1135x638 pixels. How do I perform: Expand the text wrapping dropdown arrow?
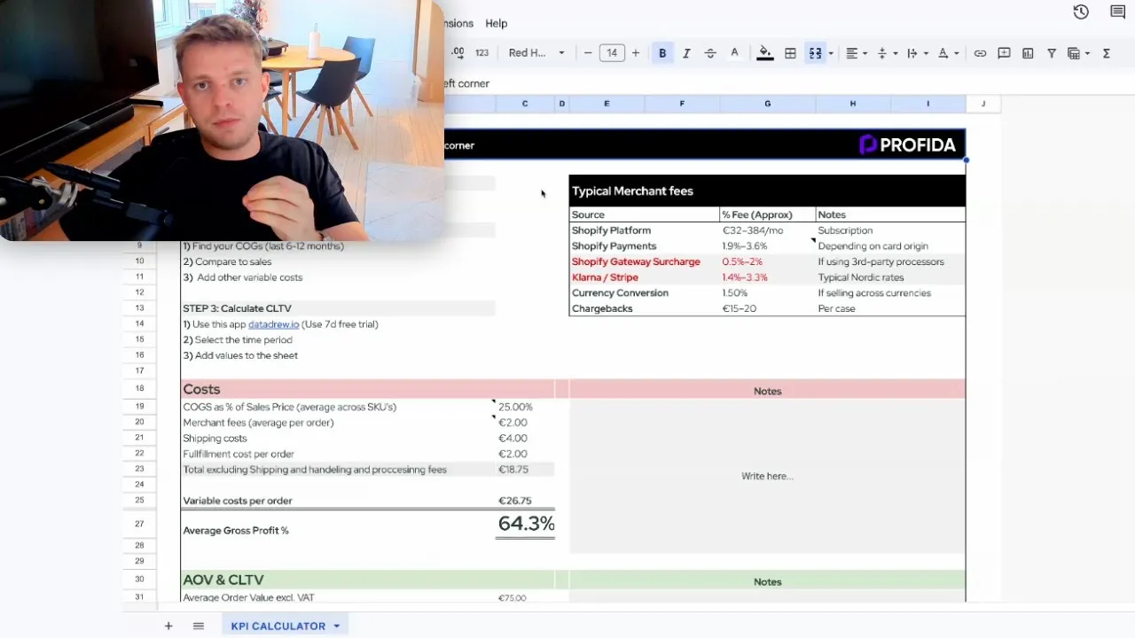(x=925, y=53)
